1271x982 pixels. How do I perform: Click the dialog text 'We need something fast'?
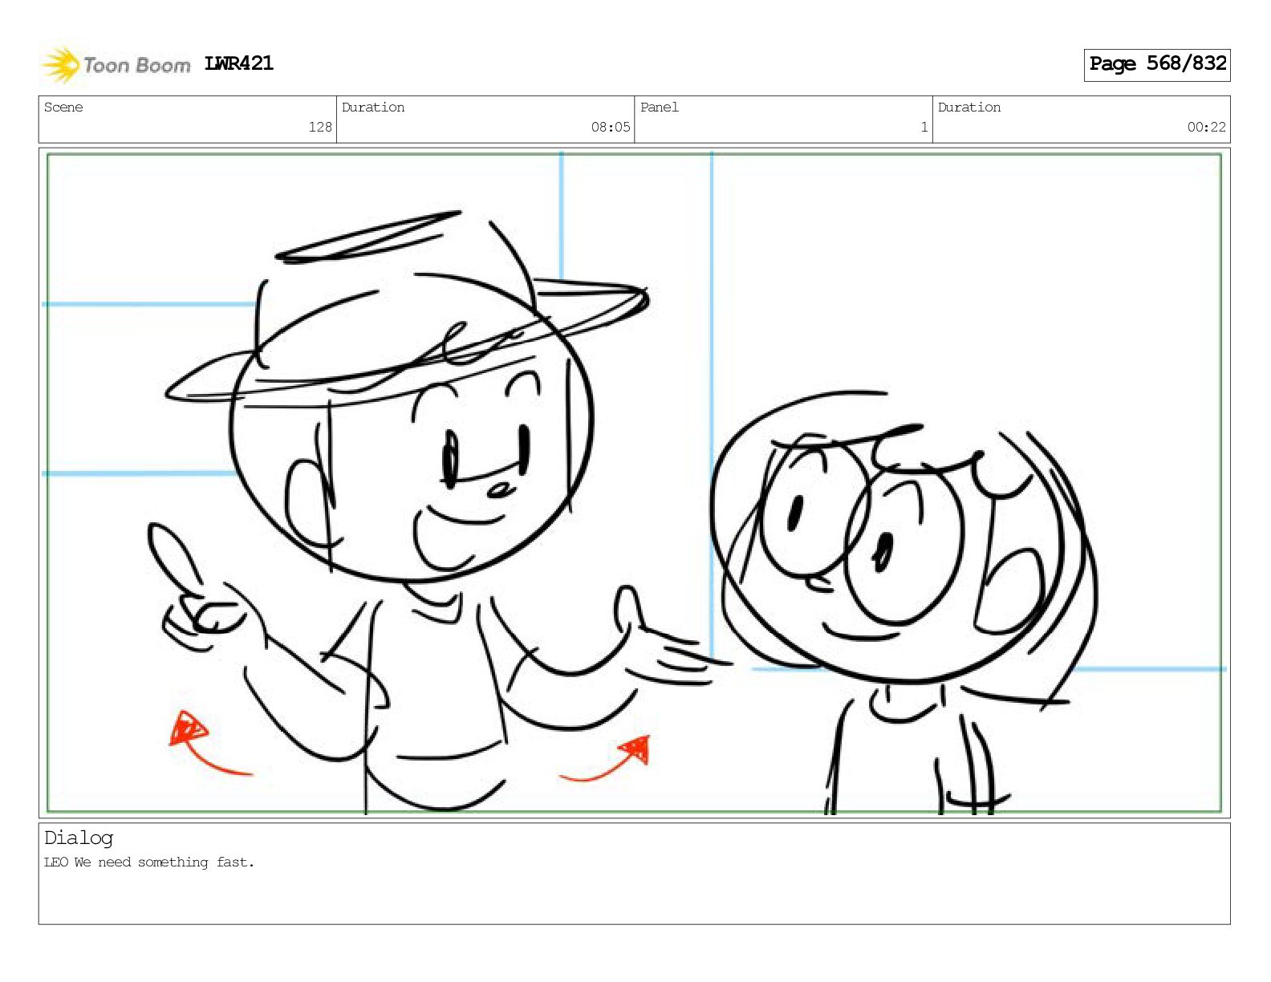click(164, 862)
